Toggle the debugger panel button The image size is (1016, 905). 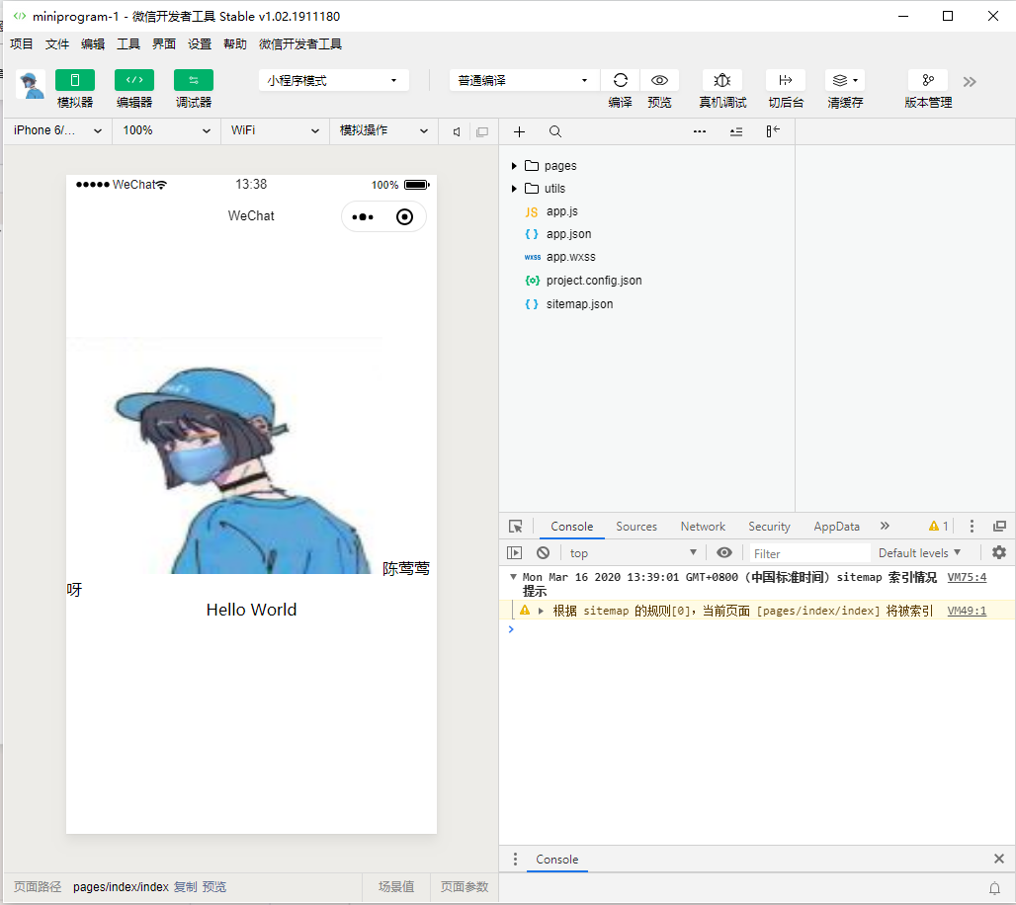[x=194, y=80]
